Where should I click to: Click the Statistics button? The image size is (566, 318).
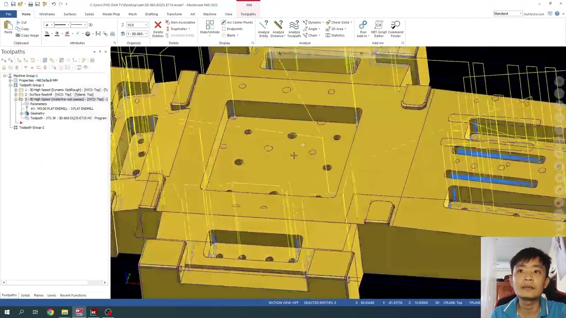tap(335, 35)
